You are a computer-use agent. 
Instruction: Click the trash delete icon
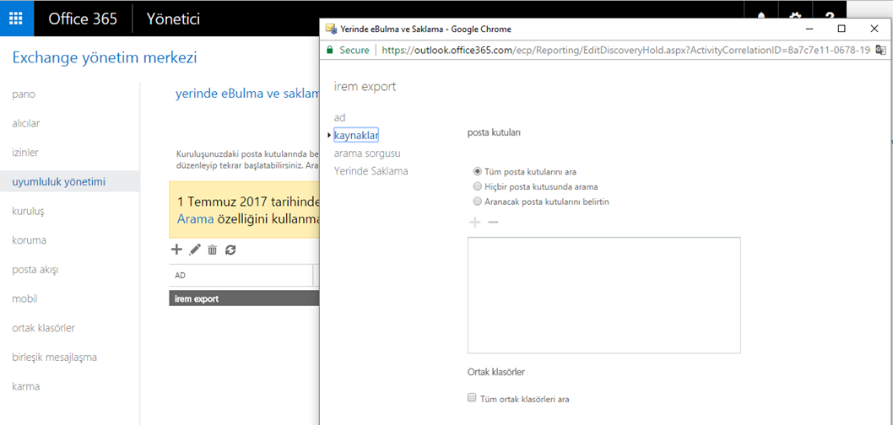click(x=213, y=250)
